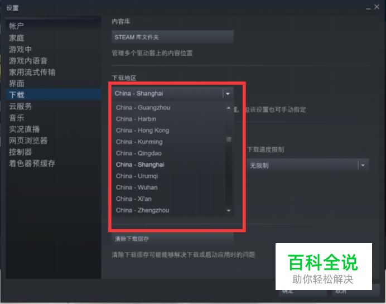Open the 无限制 speed limit dropdown arrow

(x=363, y=165)
